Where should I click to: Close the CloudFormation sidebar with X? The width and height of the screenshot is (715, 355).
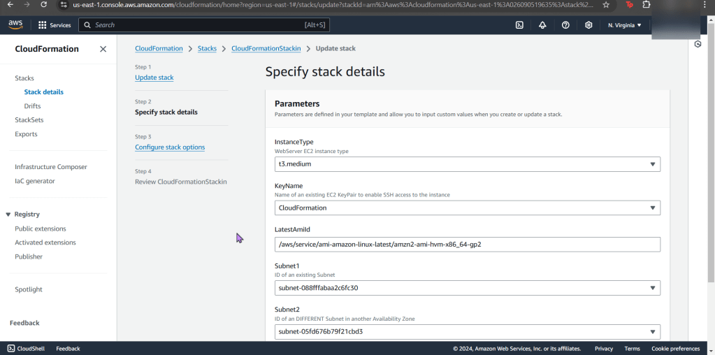pos(103,49)
